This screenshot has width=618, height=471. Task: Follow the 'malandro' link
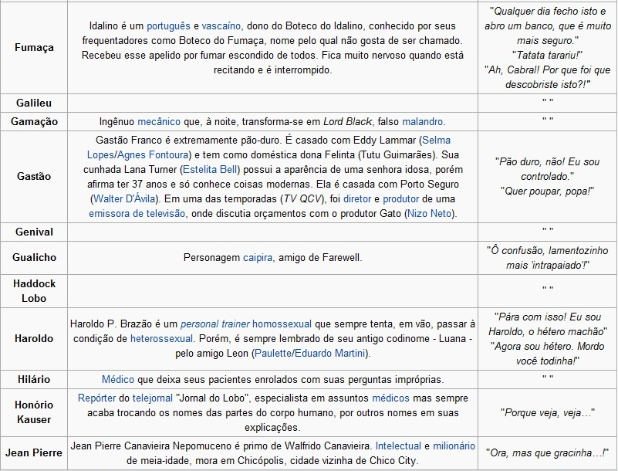(x=423, y=121)
